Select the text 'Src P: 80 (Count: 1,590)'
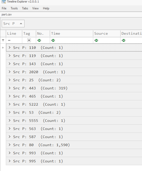This screenshot has width=142, height=171. (x=41, y=145)
